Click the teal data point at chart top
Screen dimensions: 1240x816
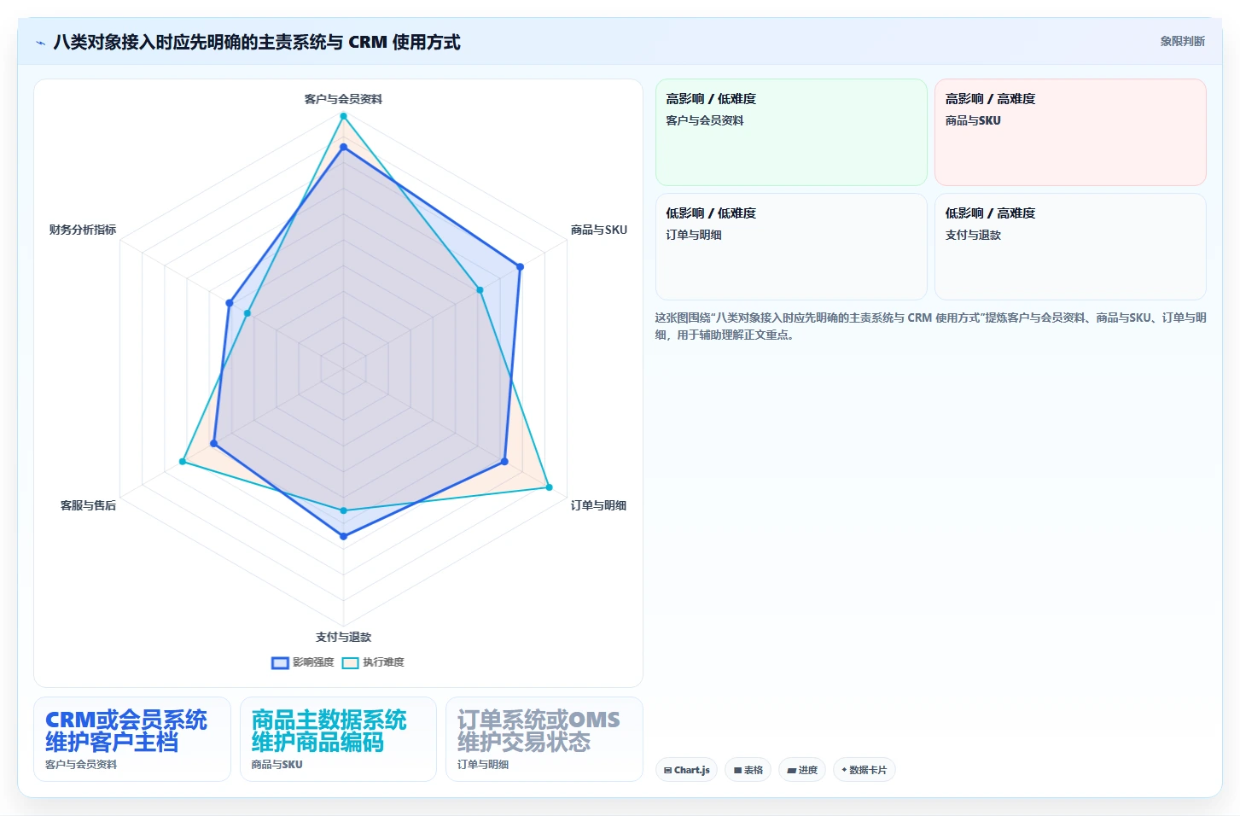(x=344, y=116)
